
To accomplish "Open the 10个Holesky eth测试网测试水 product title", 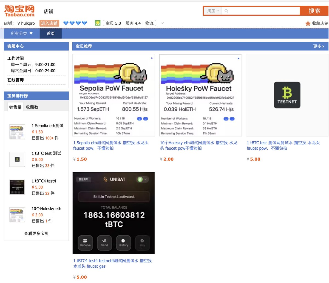I will [x=199, y=145].
